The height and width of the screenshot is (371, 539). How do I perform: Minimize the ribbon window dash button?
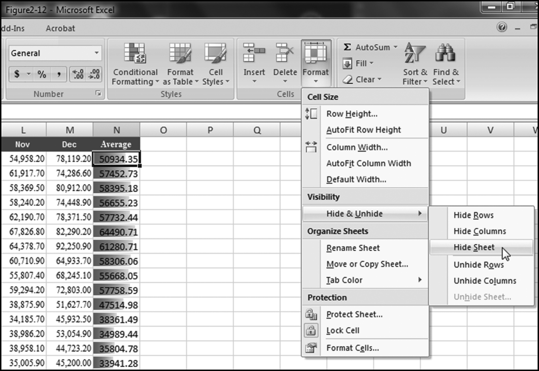click(x=517, y=28)
